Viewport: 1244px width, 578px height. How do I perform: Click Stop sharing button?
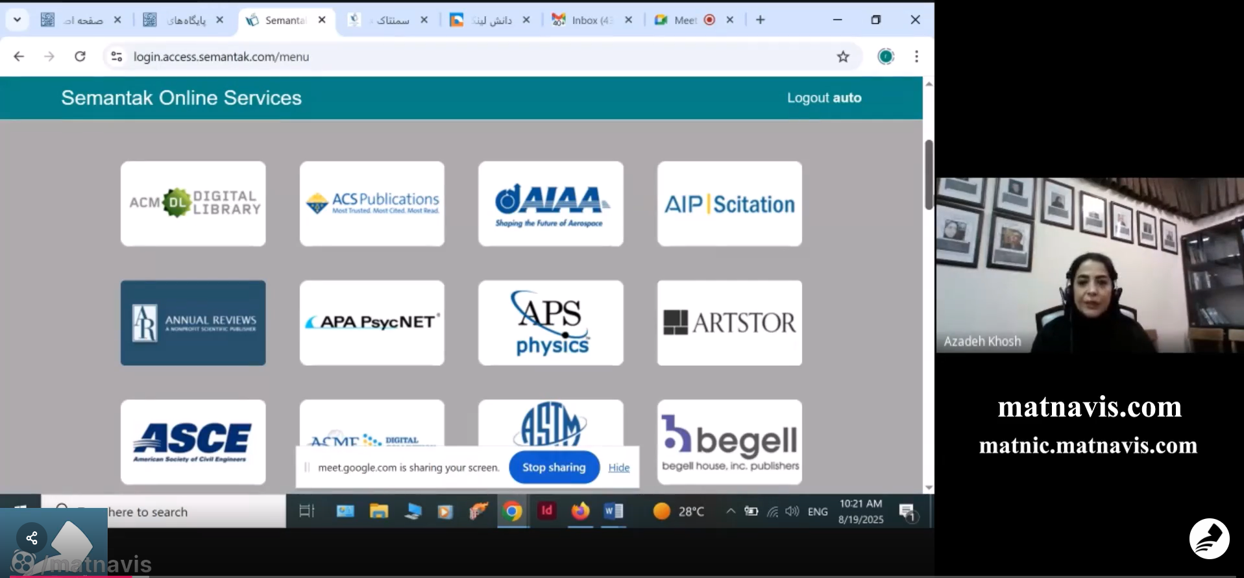[554, 467]
